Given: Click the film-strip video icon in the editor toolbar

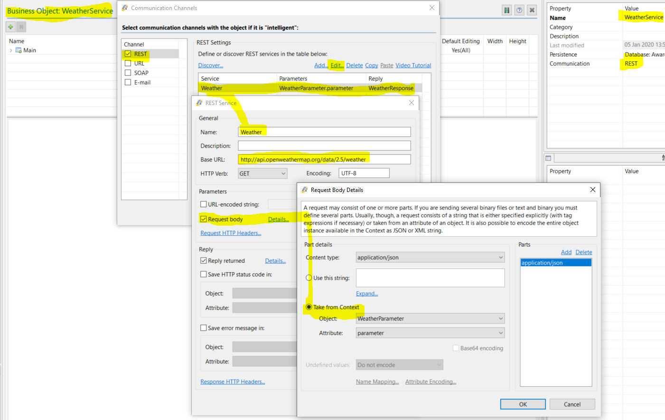Looking at the screenshot, I should point(507,10).
